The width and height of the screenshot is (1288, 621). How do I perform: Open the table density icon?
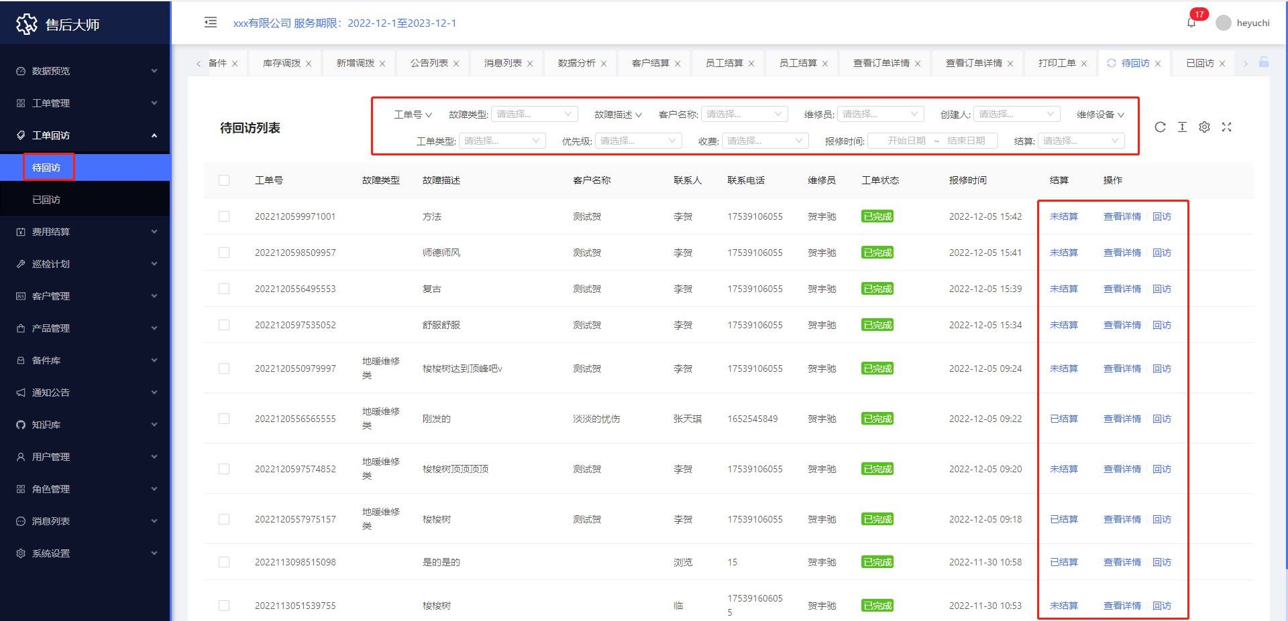pos(1182,127)
